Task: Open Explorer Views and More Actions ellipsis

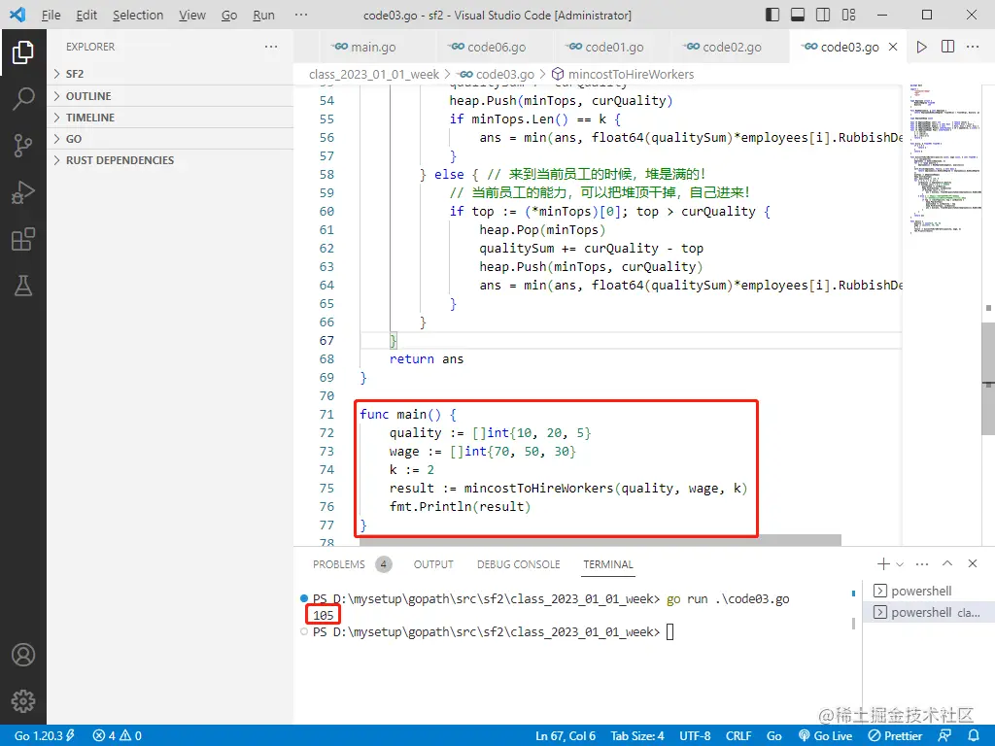Action: [x=271, y=47]
